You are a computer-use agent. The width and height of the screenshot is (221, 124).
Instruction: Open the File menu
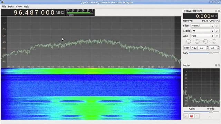point(4,7)
